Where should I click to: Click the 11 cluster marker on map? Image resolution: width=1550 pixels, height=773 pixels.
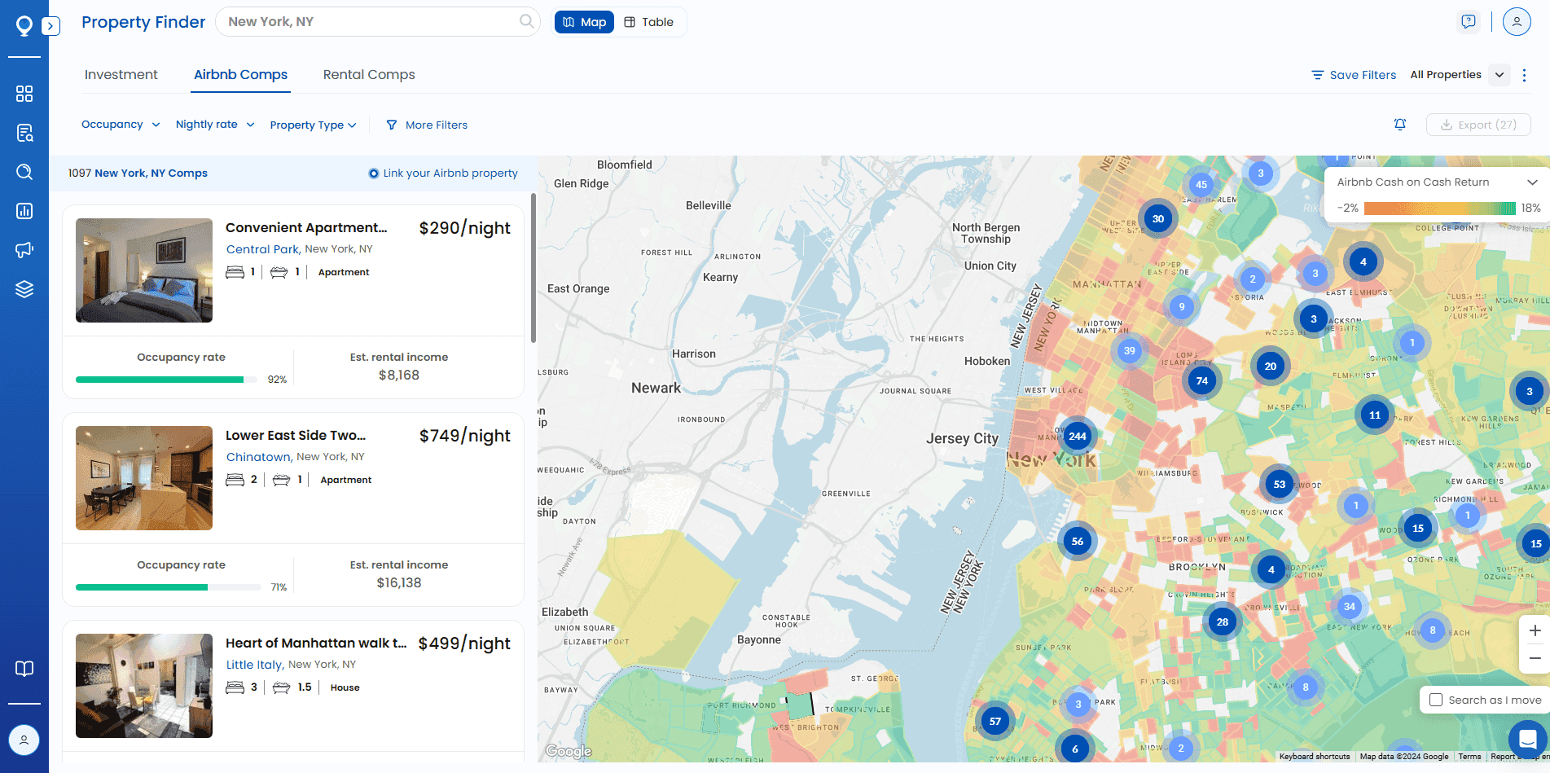pos(1375,415)
